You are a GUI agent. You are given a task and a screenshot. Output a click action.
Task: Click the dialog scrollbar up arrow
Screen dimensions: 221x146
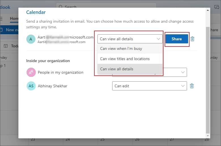click(x=208, y=10)
